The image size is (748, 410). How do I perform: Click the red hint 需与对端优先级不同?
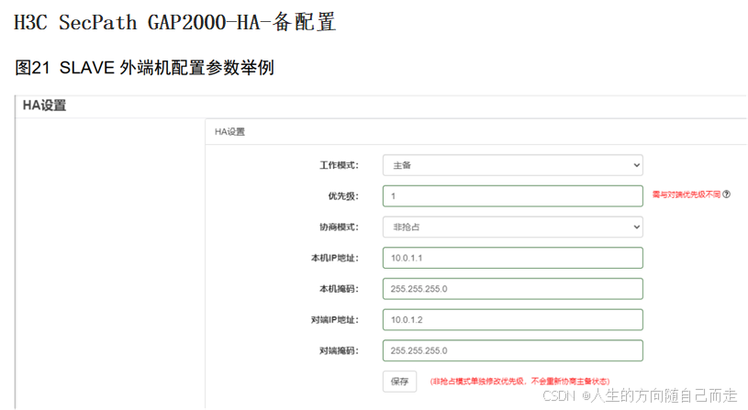686,194
